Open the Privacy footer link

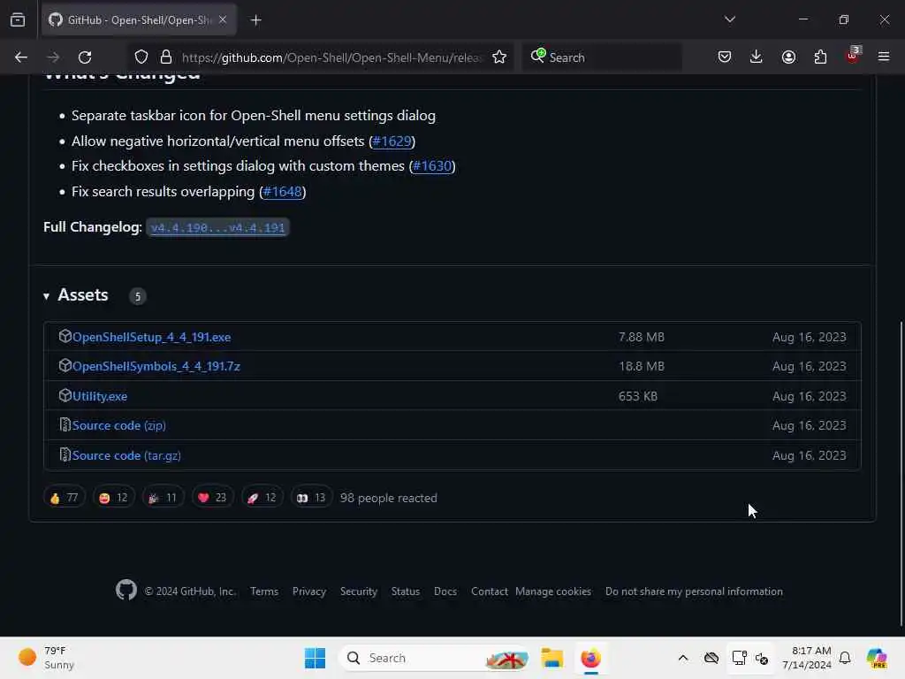click(308, 591)
